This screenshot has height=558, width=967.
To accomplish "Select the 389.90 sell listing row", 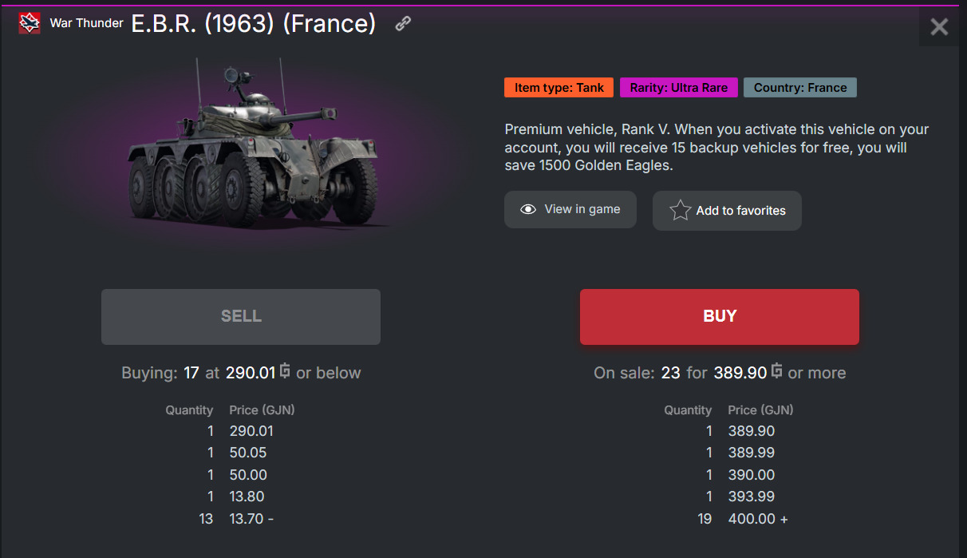I will (x=750, y=431).
